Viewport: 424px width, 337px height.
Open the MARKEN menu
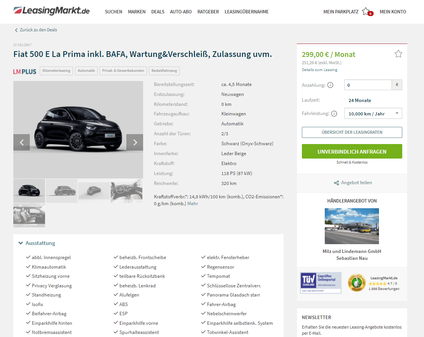point(137,11)
